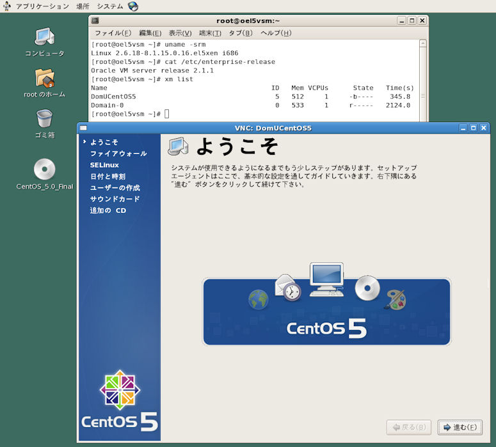The image size is (496, 447).
Task: Click the 'Oracle VM server release 2.1.1' line
Action: [x=152, y=70]
